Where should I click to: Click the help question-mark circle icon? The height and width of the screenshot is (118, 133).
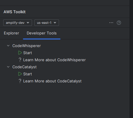pyautogui.click(x=119, y=23)
